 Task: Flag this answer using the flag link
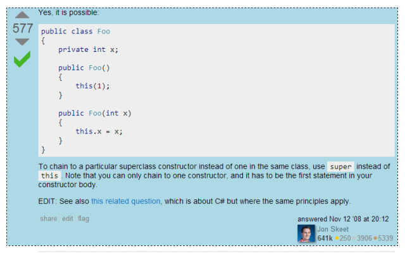pyautogui.click(x=84, y=218)
